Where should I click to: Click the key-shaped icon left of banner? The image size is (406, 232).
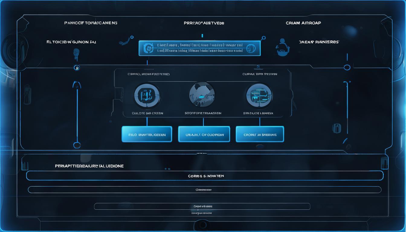127,41
